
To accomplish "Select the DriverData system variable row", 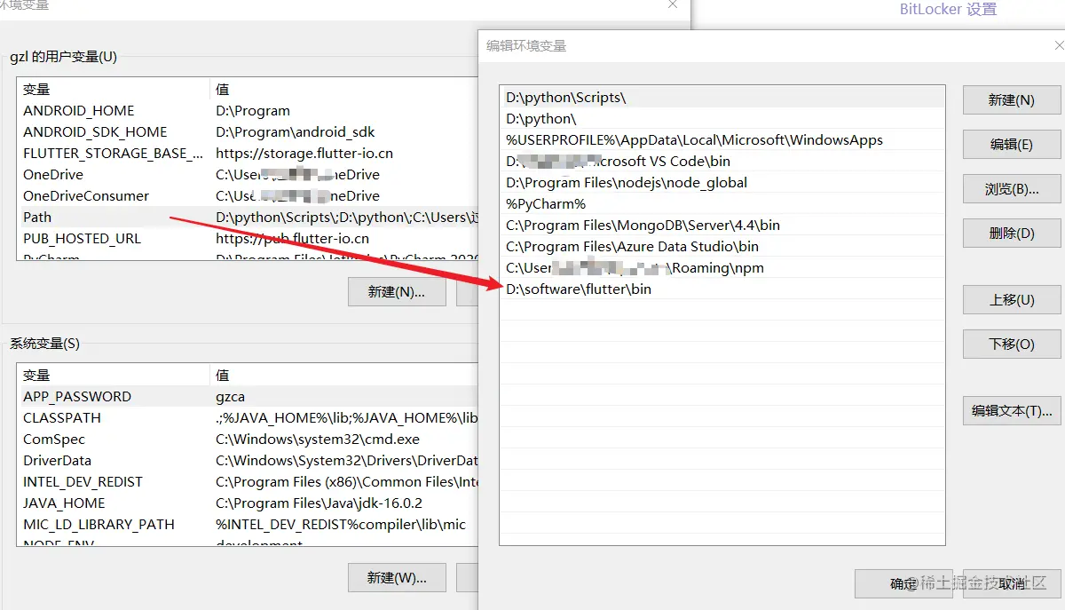I will click(x=248, y=461).
